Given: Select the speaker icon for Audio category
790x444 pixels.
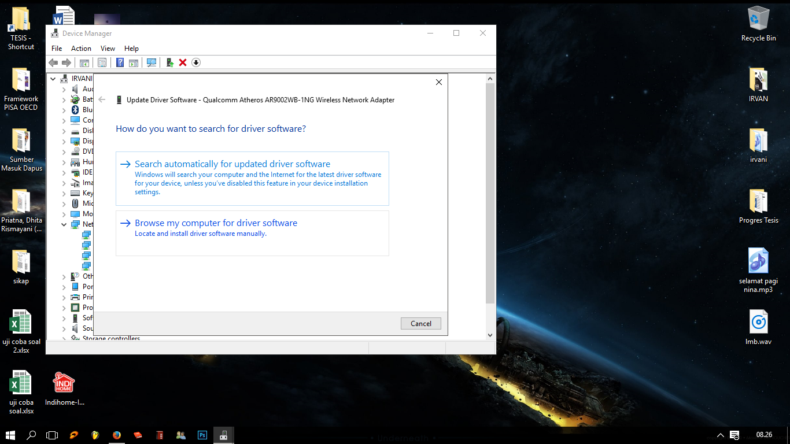Looking at the screenshot, I should [x=75, y=89].
